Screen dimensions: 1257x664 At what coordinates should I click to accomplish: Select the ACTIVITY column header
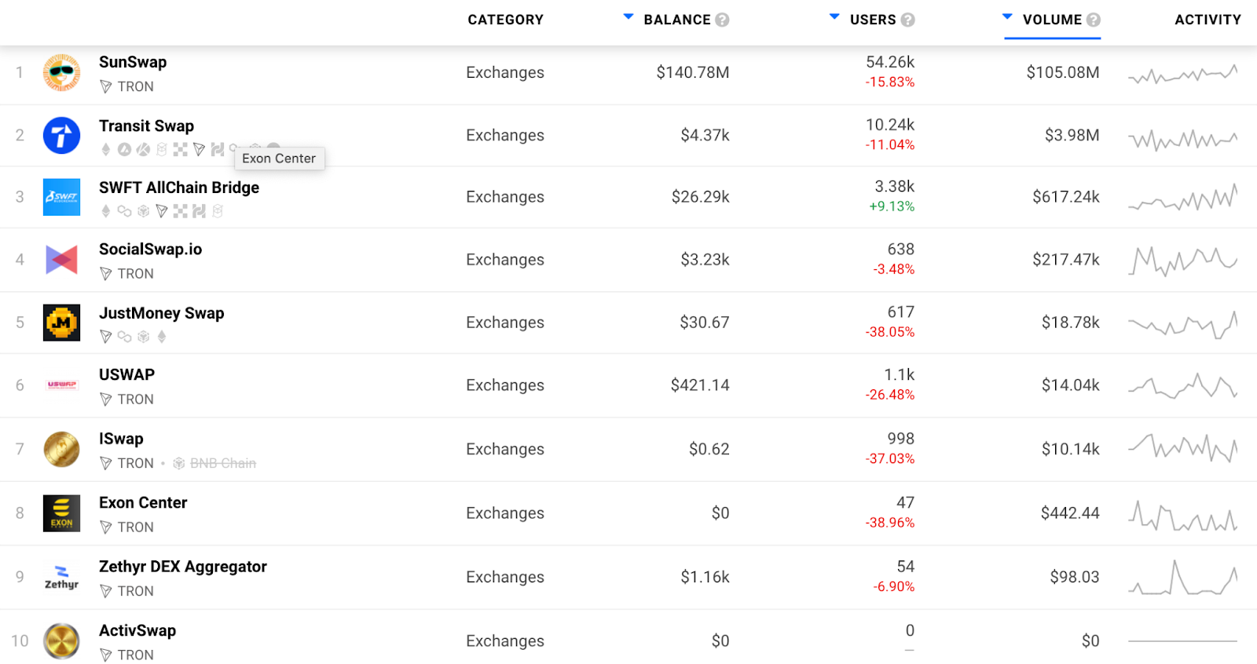1208,20
